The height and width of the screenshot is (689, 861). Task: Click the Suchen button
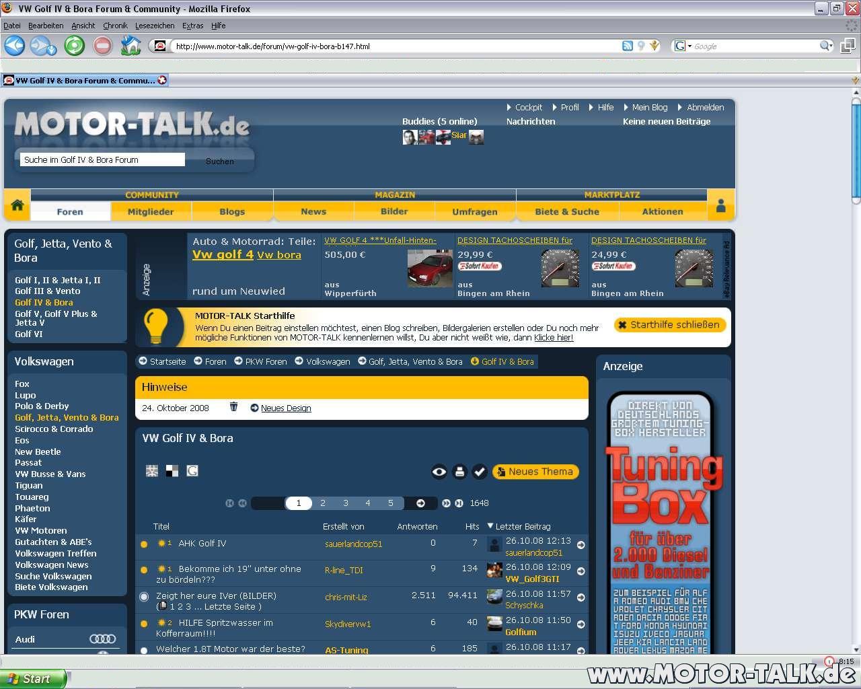pyautogui.click(x=220, y=161)
